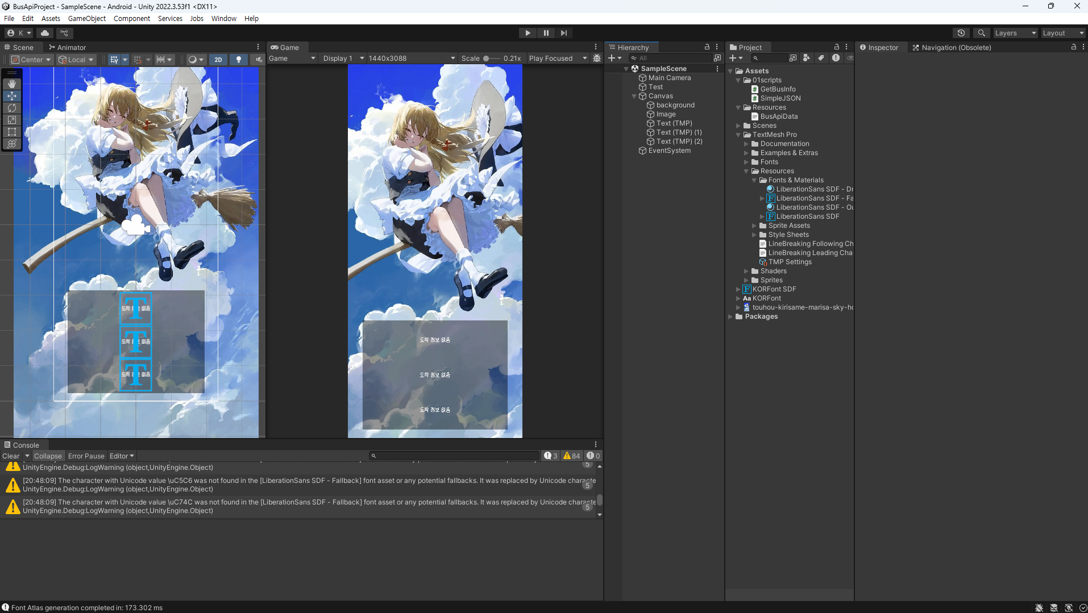This screenshot has height=613, width=1088.
Task: Select the Transform tool in Scene
Action: point(12,143)
